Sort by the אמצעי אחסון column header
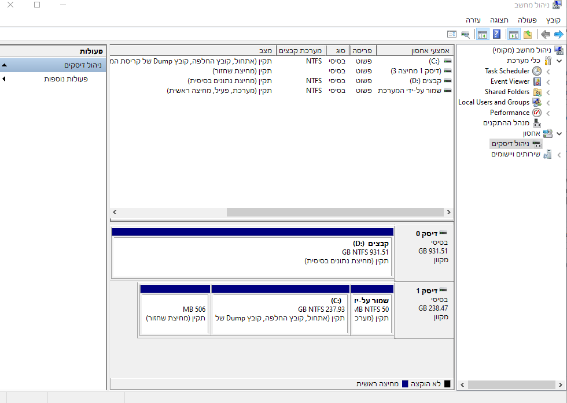The height and width of the screenshot is (403, 567). [415, 50]
